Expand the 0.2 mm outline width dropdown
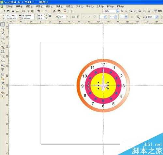 tap(156, 17)
